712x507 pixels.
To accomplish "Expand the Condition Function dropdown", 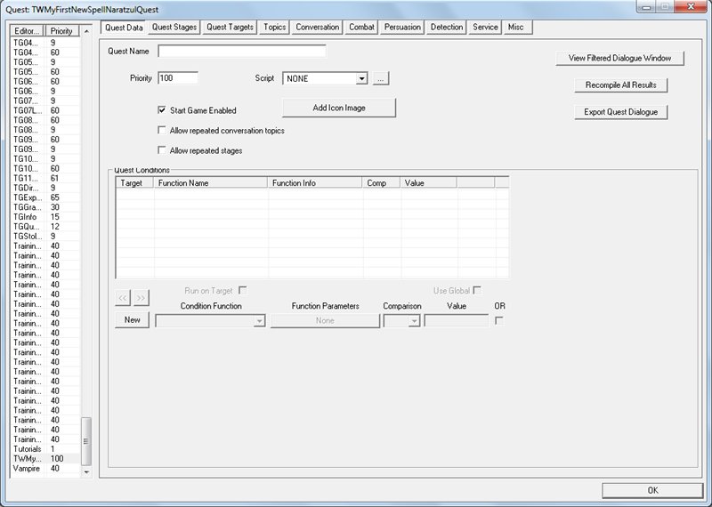I will (x=210, y=321).
